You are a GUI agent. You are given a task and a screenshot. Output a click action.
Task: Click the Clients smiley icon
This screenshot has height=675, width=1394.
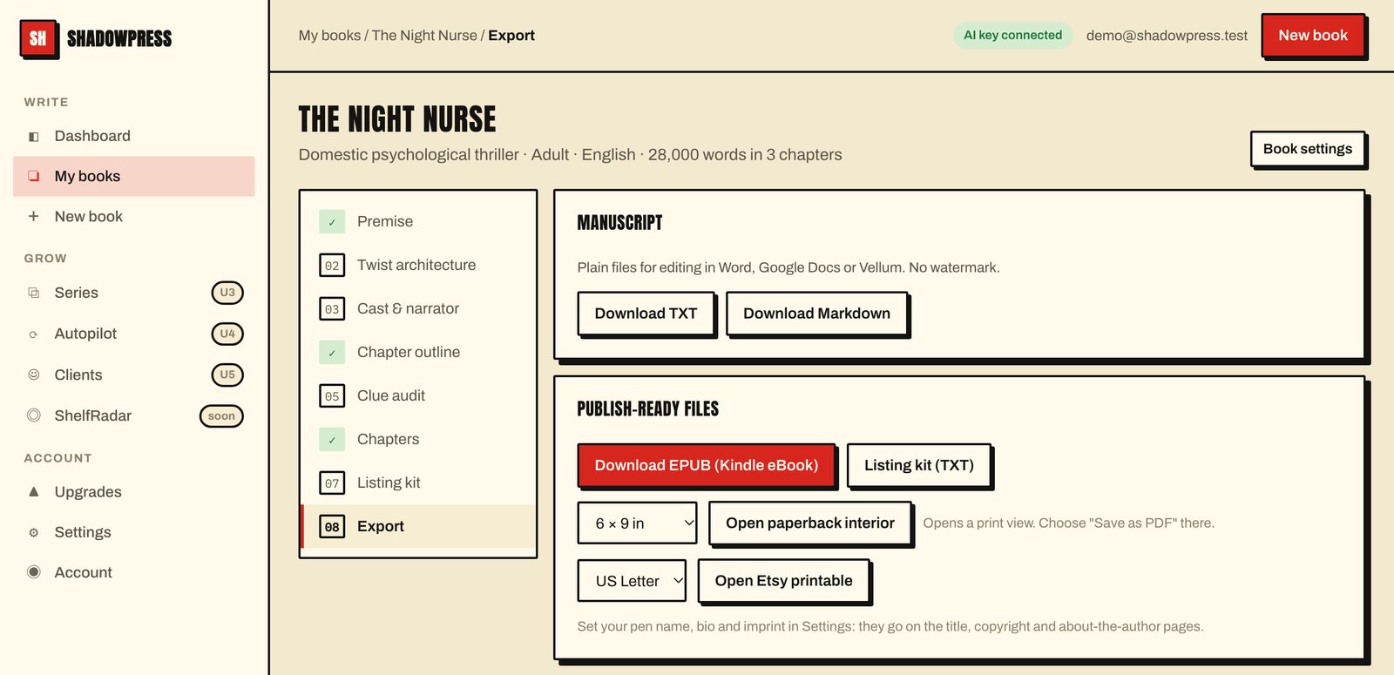click(x=34, y=375)
